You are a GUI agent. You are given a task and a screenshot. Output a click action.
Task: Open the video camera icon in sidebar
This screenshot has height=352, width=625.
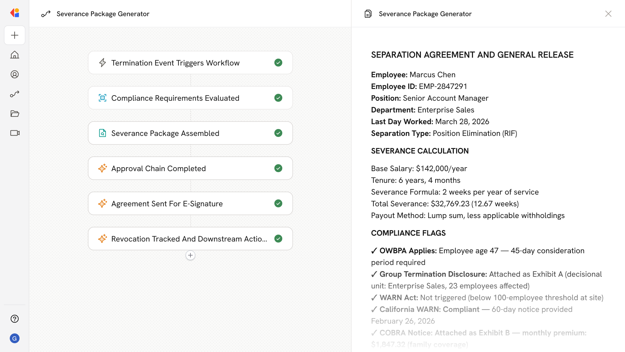click(15, 133)
